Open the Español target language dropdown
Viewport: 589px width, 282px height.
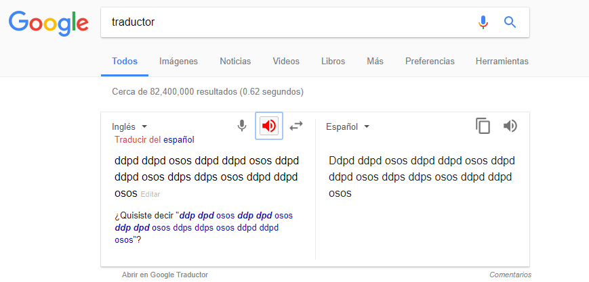coord(348,126)
